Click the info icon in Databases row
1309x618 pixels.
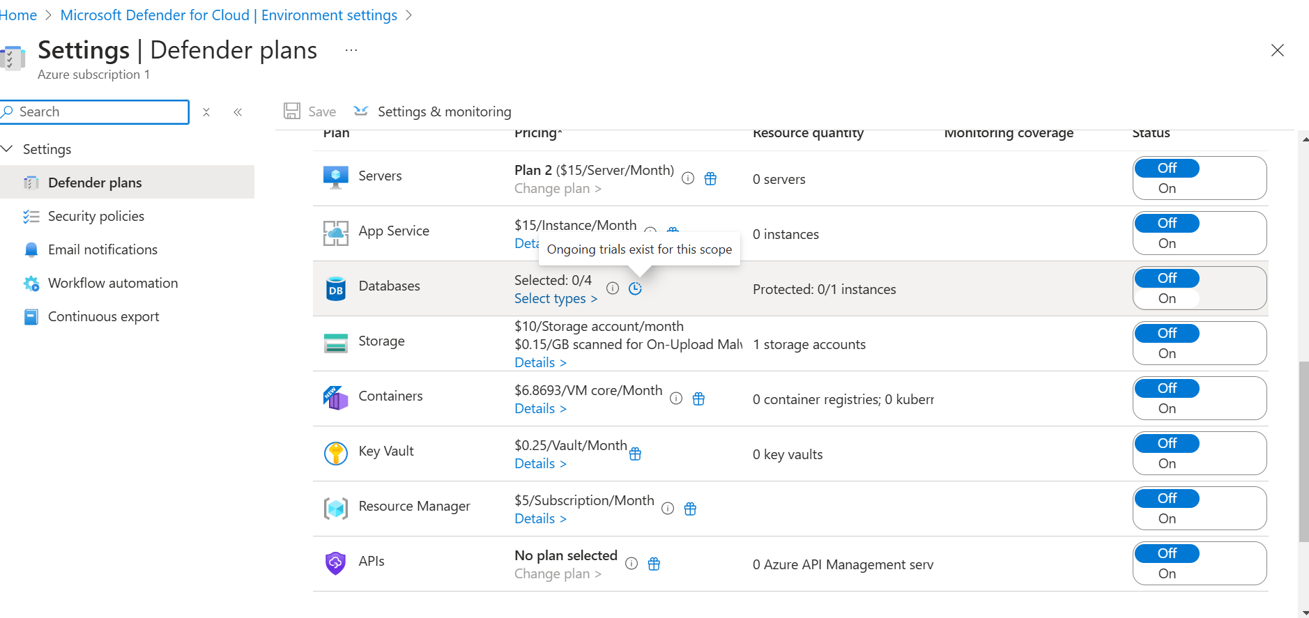[613, 288]
